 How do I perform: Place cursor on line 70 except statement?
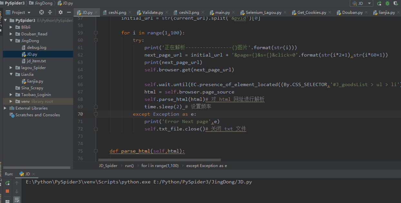tap(164, 114)
